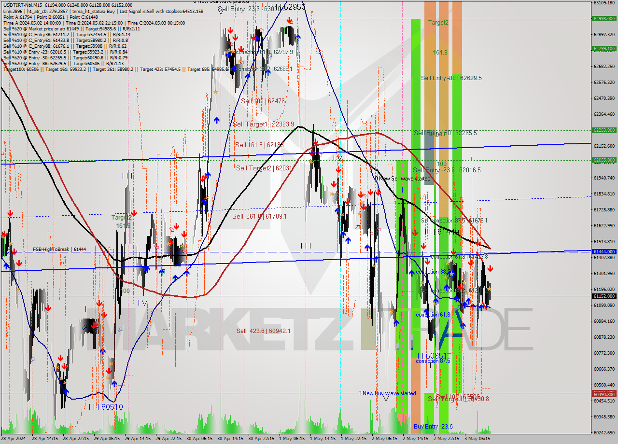The height and width of the screenshot is (444, 618).
Task: Click the '30 Apr 14:15' time axis label
Action: (229, 439)
